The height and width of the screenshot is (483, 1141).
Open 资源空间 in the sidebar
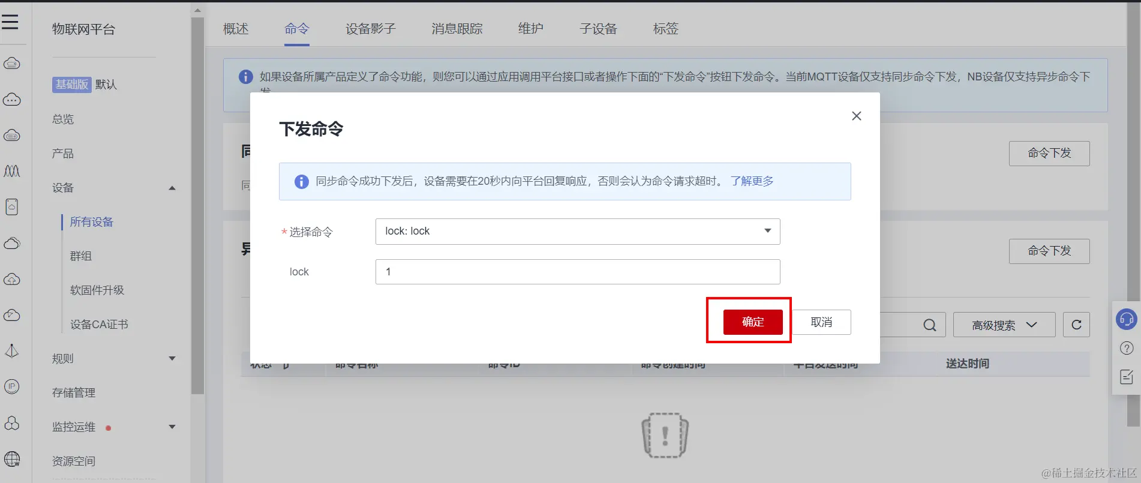74,461
